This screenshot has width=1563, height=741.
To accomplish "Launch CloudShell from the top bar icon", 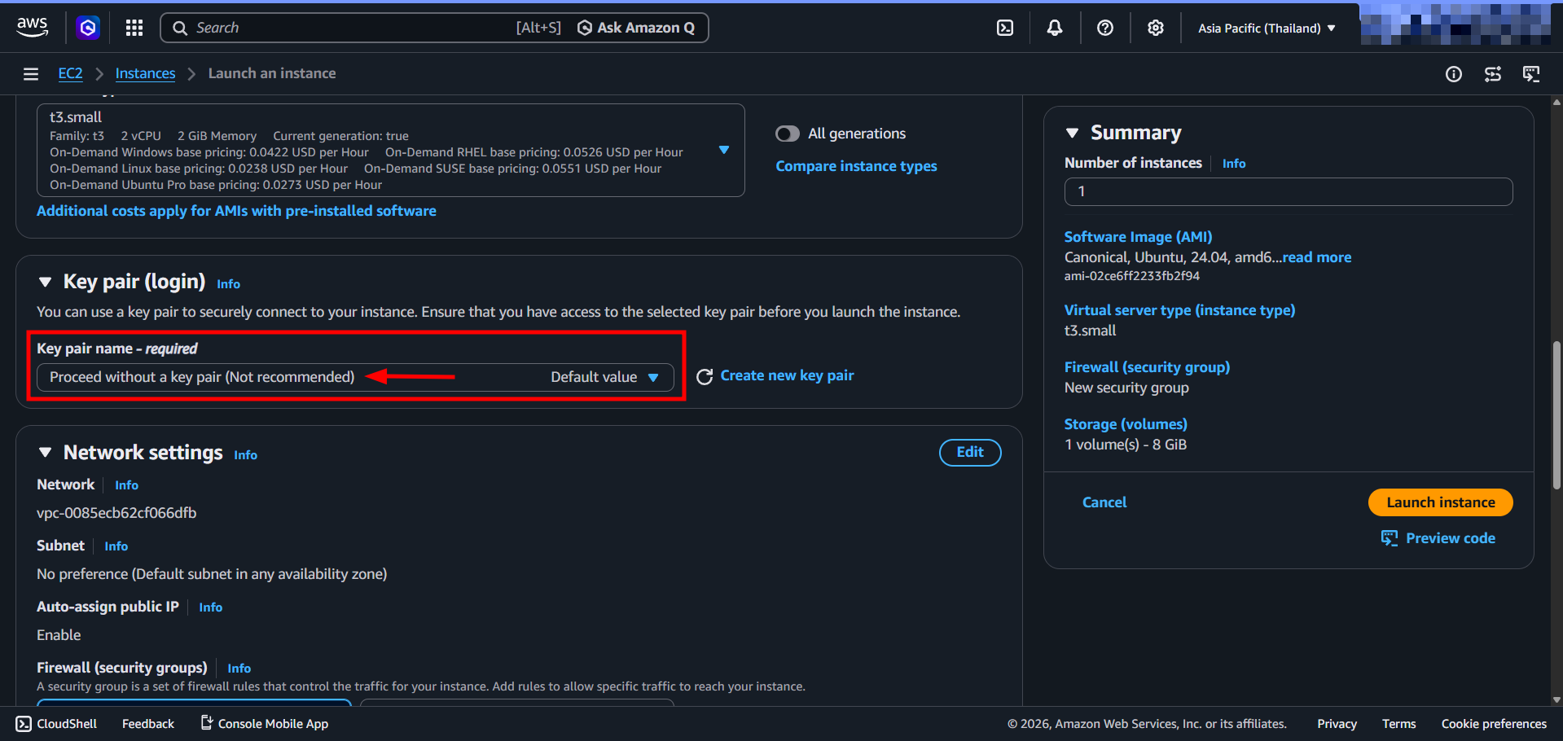I will coord(1005,28).
